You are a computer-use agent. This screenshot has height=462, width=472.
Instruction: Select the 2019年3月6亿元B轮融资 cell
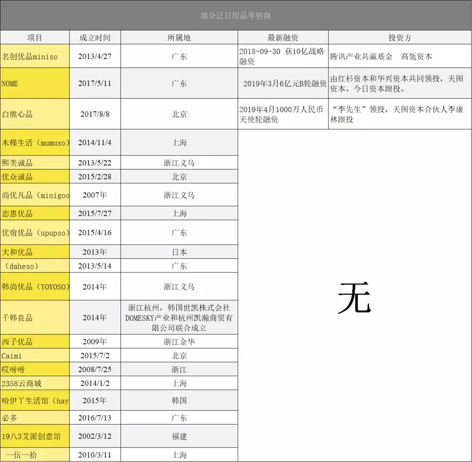[283, 83]
